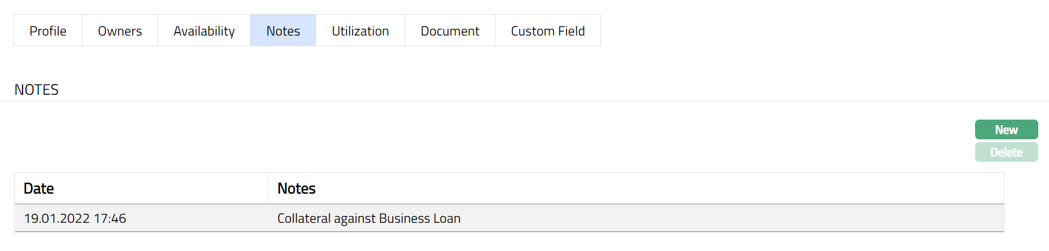Select the 19.01.2022 17:46 date cell
Screen dimensions: 1049x251
[75, 218]
